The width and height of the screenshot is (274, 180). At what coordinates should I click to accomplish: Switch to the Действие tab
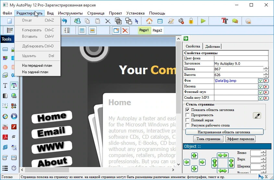tap(212, 46)
